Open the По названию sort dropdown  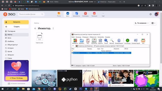click(x=141, y=23)
